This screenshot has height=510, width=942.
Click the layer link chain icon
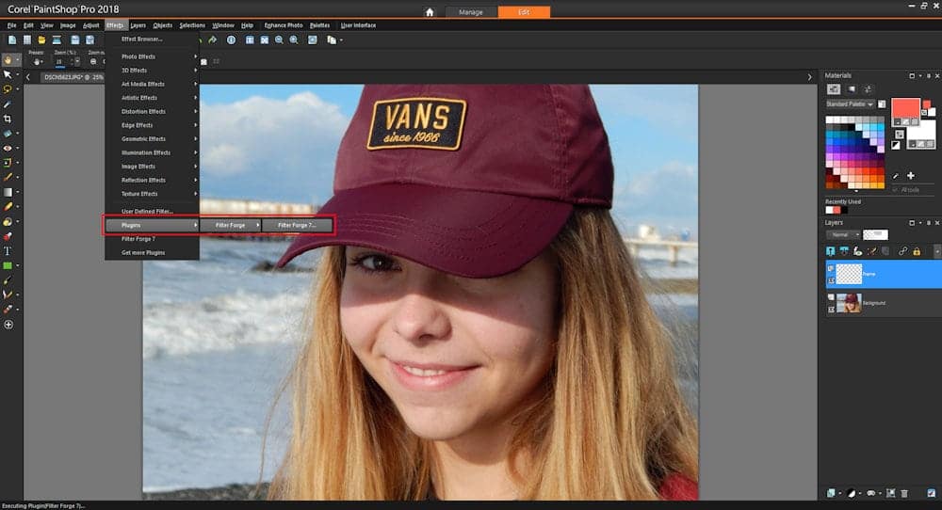(902, 251)
